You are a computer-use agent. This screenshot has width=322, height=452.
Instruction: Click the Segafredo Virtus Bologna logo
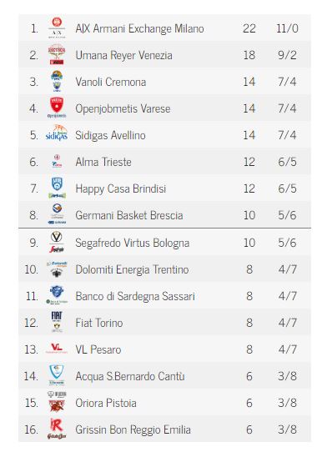click(57, 242)
